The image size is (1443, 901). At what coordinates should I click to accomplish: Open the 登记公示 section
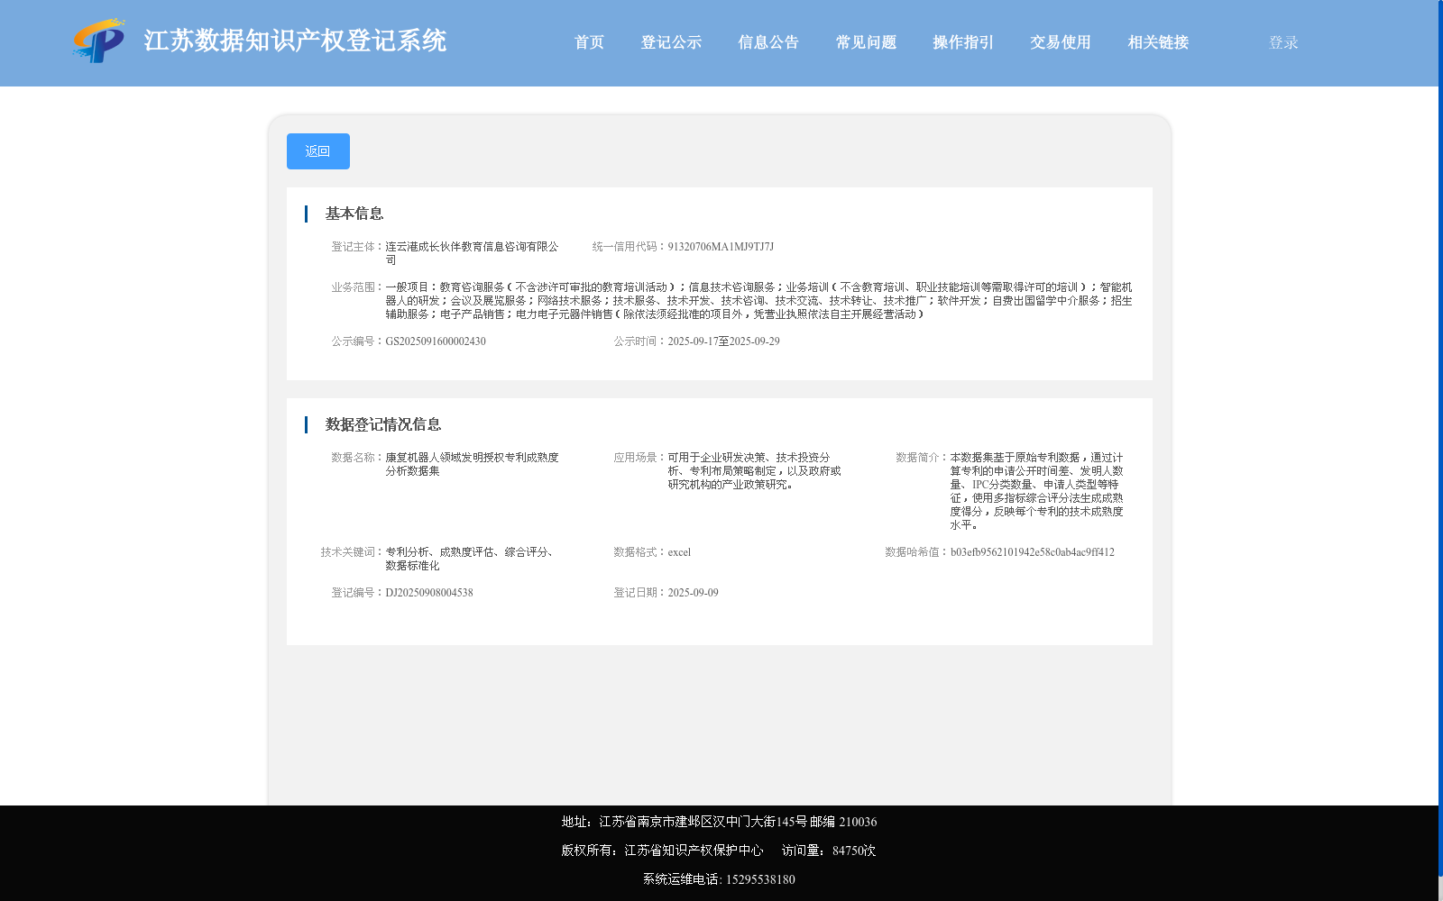tap(671, 41)
